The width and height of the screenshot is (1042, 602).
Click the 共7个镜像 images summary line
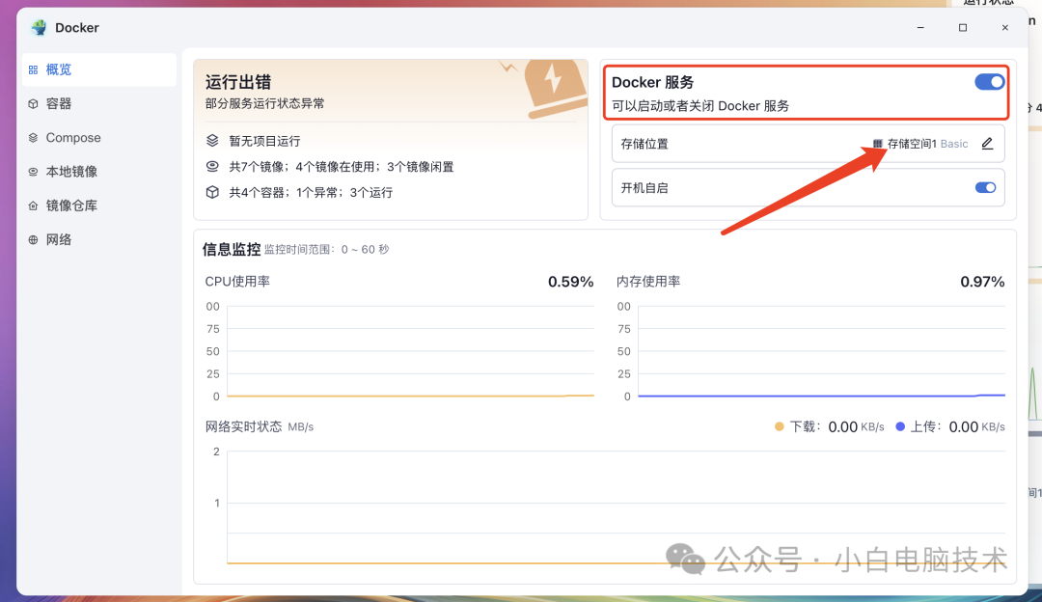[341, 167]
